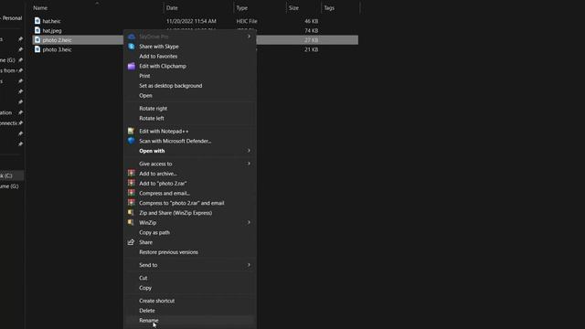Select Print from the context menu

(x=144, y=76)
